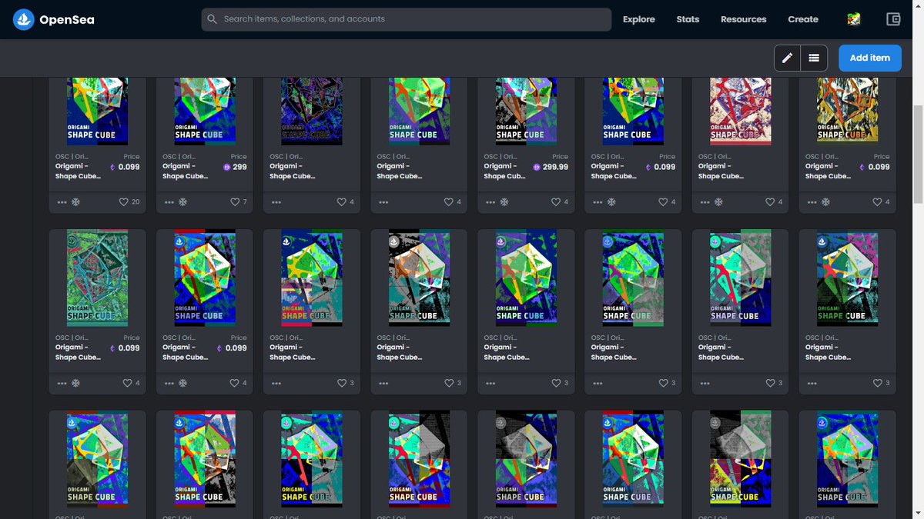
Task: Open the OpenSea home logo
Action: pyautogui.click(x=53, y=19)
